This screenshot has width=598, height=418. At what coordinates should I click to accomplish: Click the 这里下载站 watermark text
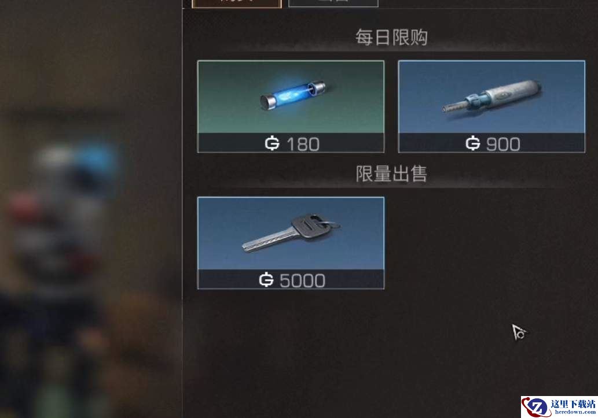[x=573, y=404]
